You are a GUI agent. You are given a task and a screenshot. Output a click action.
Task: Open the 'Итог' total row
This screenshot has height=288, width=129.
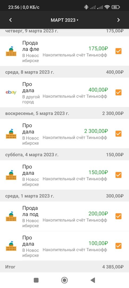point(64,267)
